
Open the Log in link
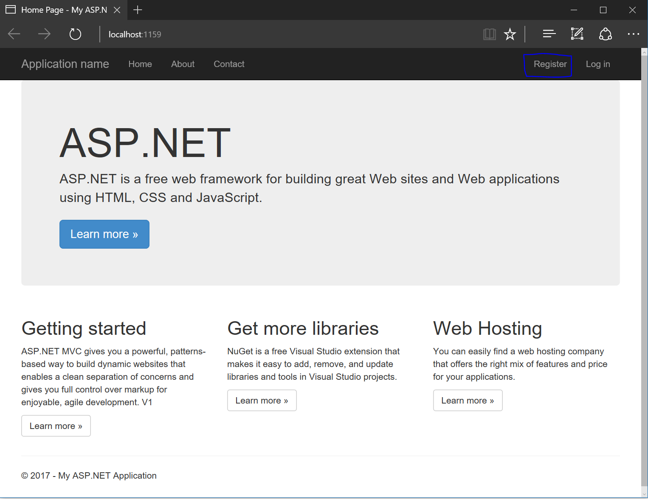click(x=598, y=64)
